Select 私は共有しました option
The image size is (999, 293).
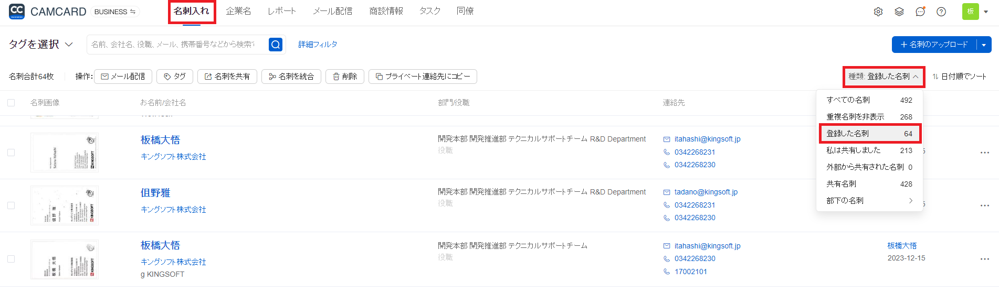click(869, 150)
